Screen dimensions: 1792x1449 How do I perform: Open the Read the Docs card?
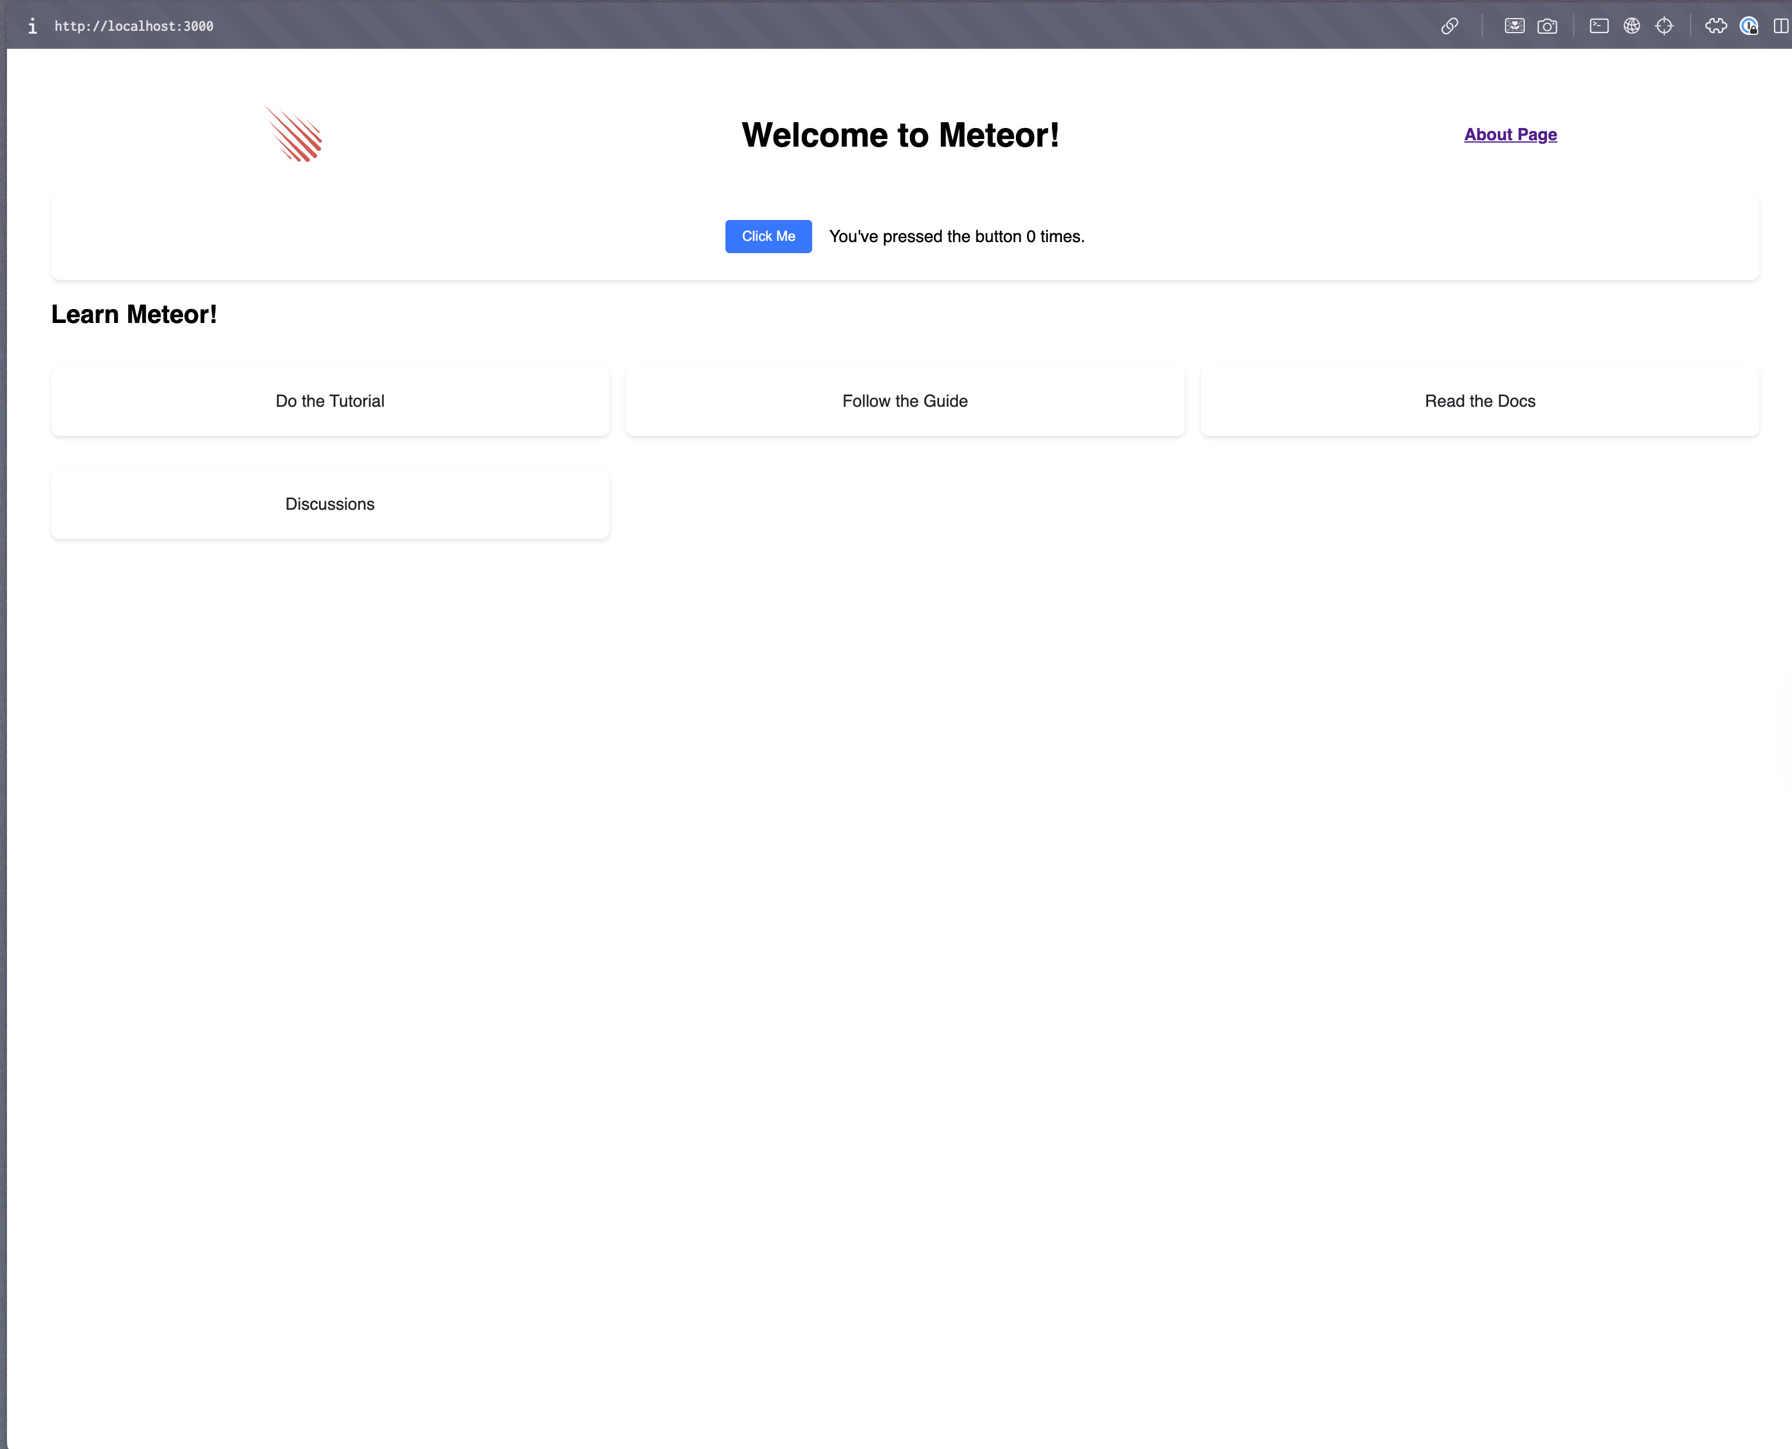[x=1479, y=400]
